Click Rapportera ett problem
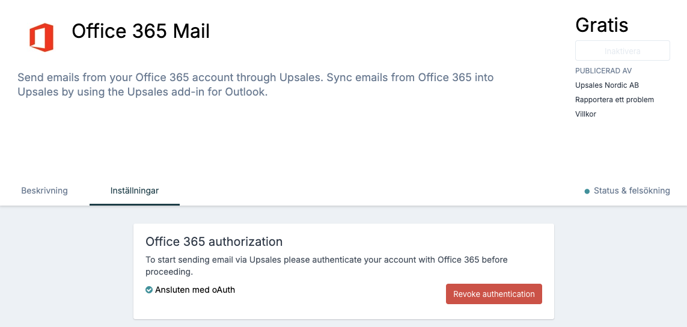This screenshot has height=327, width=687. click(614, 100)
